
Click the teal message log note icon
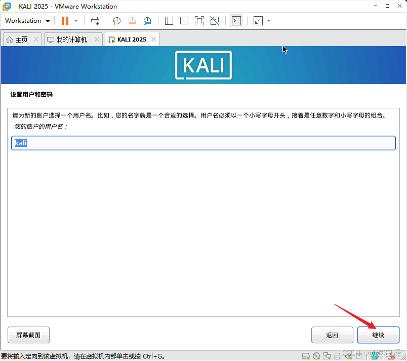point(375,356)
